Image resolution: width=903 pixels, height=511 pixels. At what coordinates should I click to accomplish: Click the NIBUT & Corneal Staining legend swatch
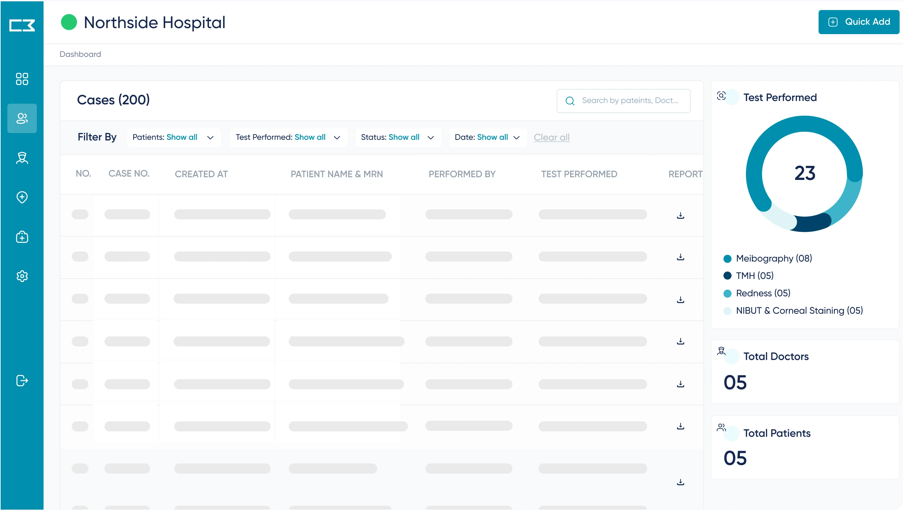coord(727,311)
